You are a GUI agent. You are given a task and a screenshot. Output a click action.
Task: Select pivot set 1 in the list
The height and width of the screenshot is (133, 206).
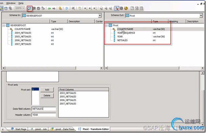(x=35, y=89)
